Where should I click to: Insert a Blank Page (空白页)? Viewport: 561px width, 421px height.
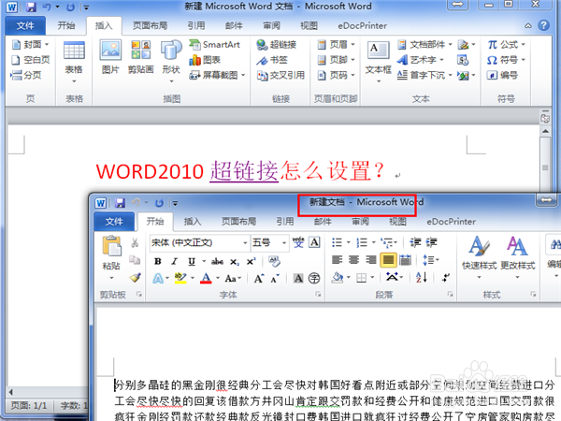(x=31, y=60)
